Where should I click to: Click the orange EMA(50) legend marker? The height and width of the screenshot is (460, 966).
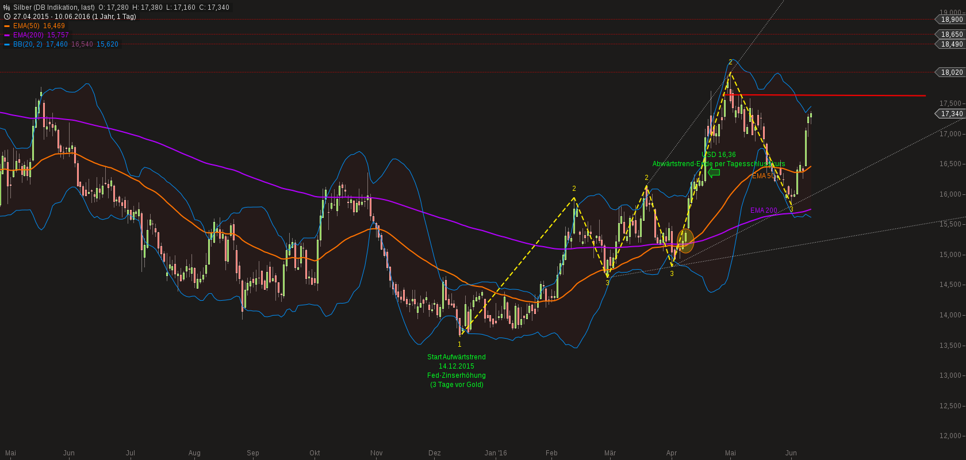pos(7,26)
